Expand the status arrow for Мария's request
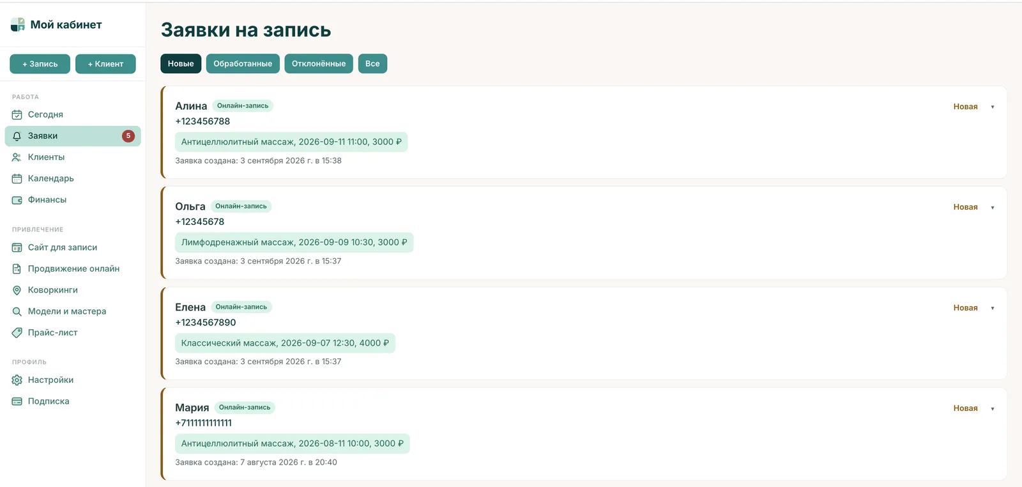The width and height of the screenshot is (1022, 487). 993,409
